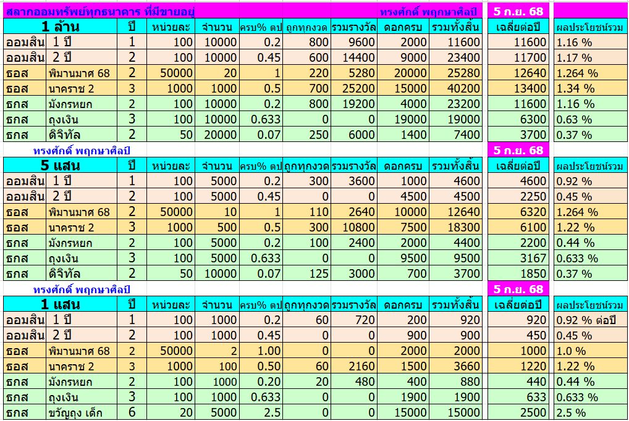Click the total cell showing 3660
This screenshot has height=421, width=629.
455,366
